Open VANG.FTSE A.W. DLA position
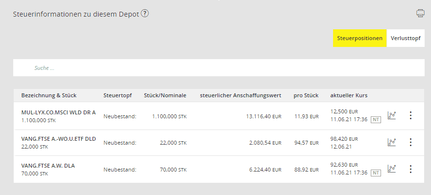This screenshot has width=431, height=195. (48, 166)
